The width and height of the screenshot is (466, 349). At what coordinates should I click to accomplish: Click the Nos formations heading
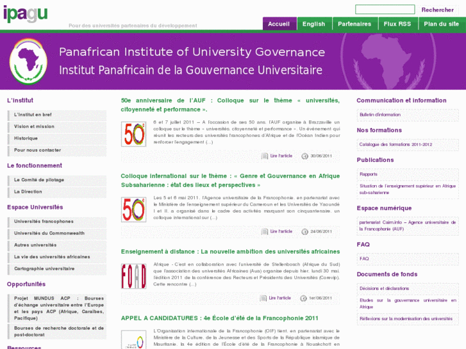pyautogui.click(x=379, y=130)
